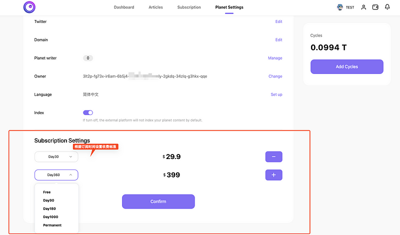
Task: Open the wallet icon
Action: (375, 7)
